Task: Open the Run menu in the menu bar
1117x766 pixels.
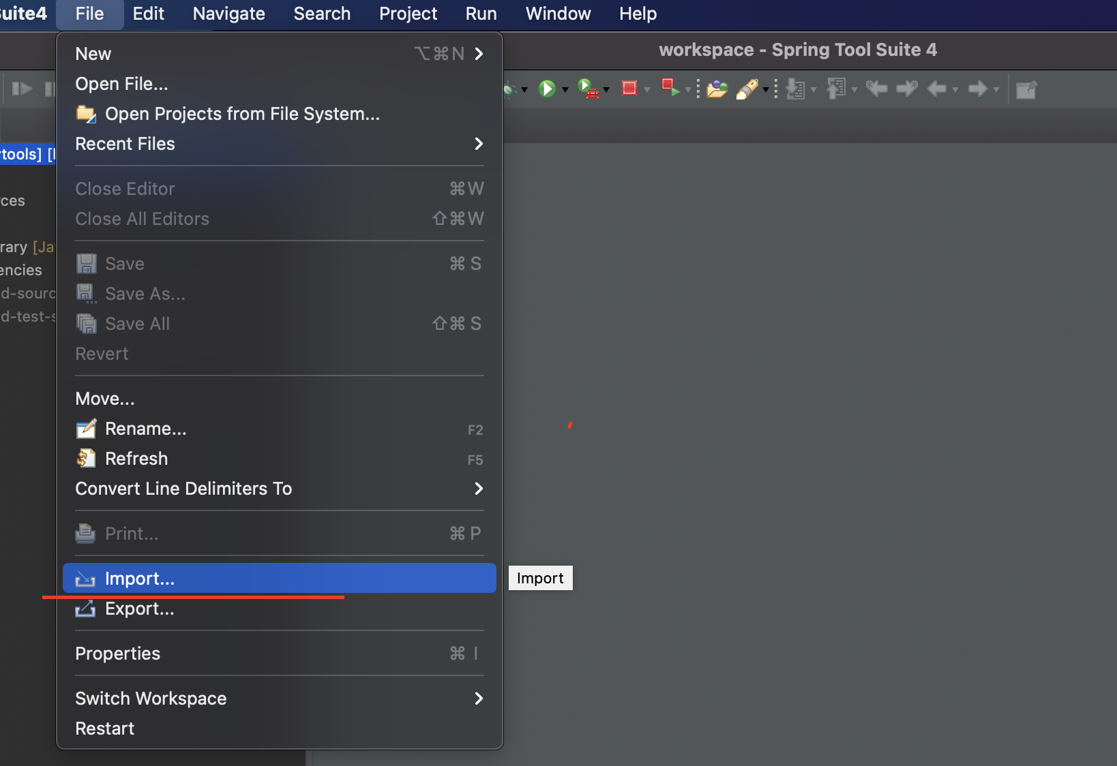Action: click(x=481, y=14)
